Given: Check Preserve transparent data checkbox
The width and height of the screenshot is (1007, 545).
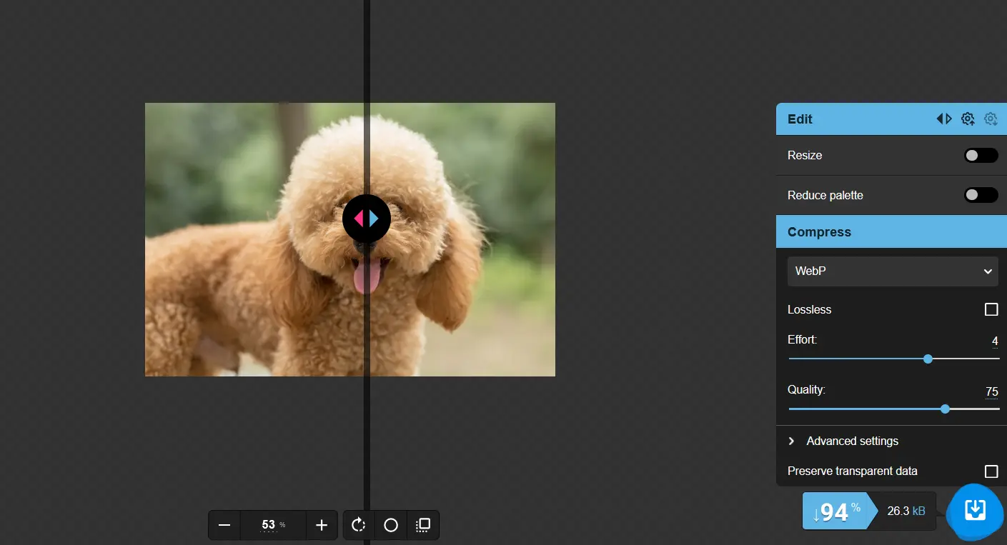Looking at the screenshot, I should (x=991, y=471).
